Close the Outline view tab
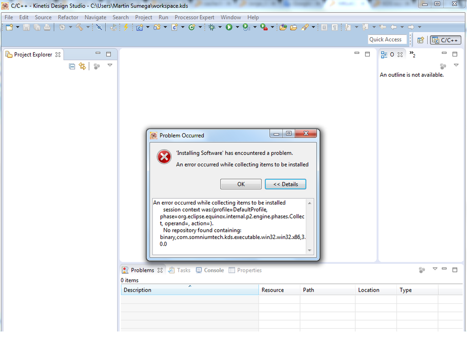The width and height of the screenshot is (470, 341). point(400,55)
